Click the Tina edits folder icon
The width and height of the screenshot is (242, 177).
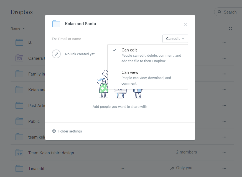(19, 168)
